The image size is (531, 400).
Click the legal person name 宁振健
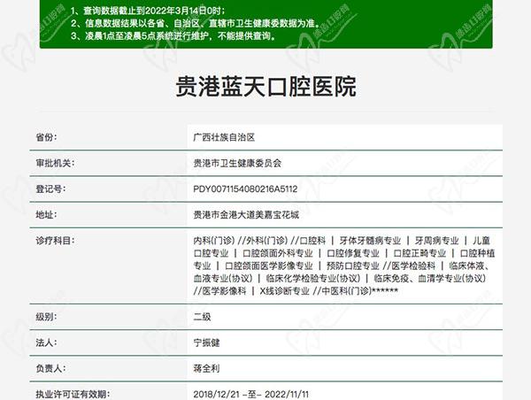[x=206, y=342]
